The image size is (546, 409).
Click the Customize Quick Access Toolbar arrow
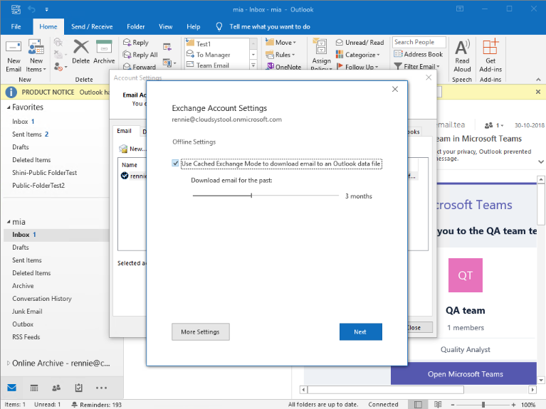tap(47, 10)
